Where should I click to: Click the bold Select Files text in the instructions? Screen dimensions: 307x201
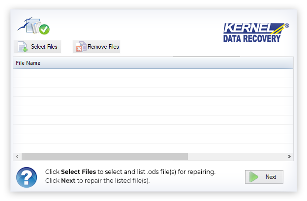coord(78,172)
